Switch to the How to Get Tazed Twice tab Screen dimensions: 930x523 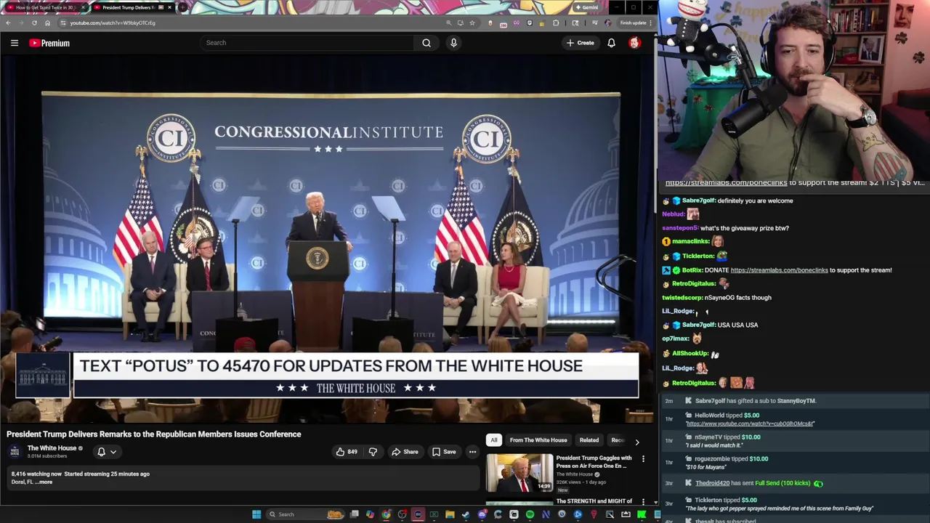[45, 7]
